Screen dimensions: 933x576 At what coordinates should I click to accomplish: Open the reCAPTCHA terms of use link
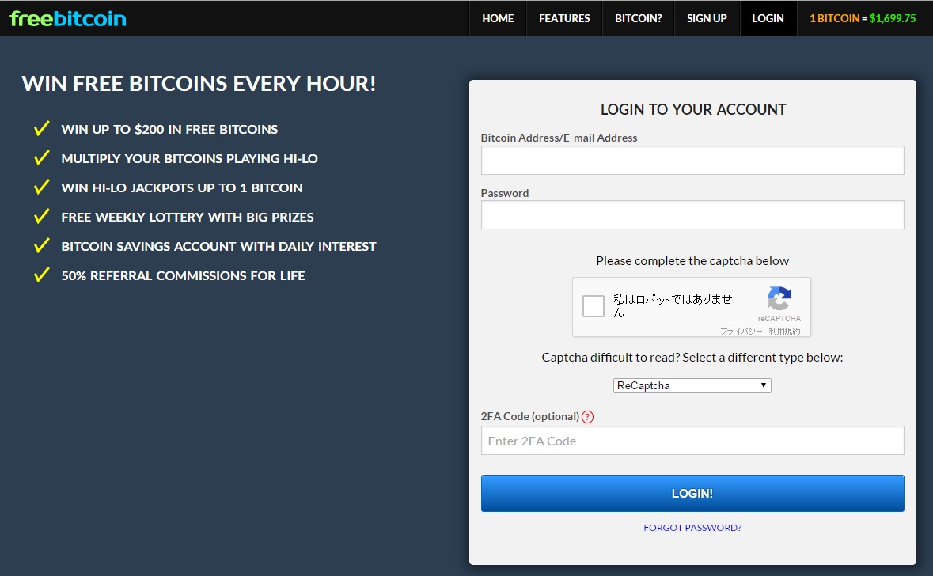pyautogui.click(x=784, y=332)
